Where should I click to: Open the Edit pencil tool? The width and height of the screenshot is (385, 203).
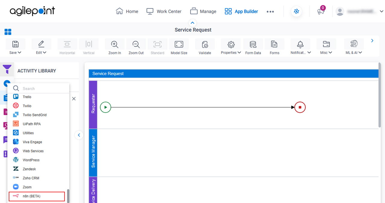[41, 44]
